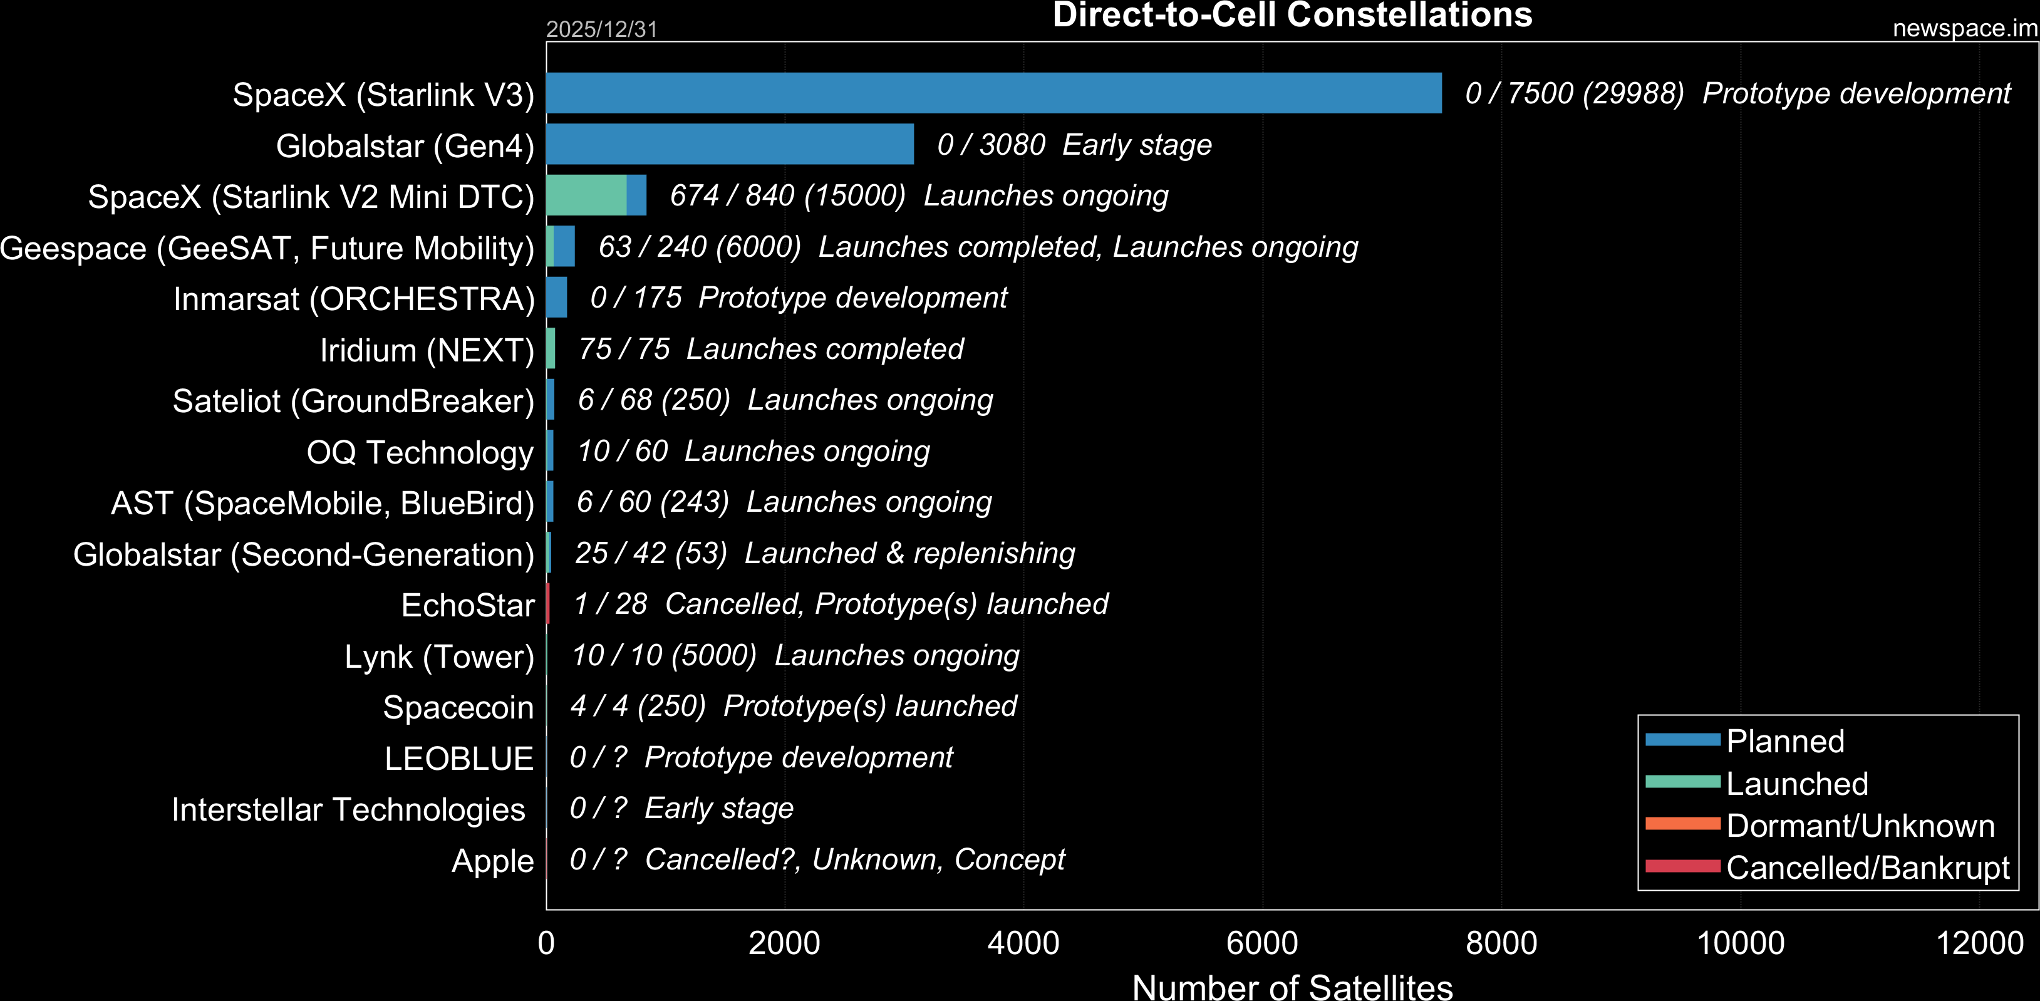Click the Launched green legend swatch
Image resolution: width=2040 pixels, height=1001 pixels.
[1682, 782]
